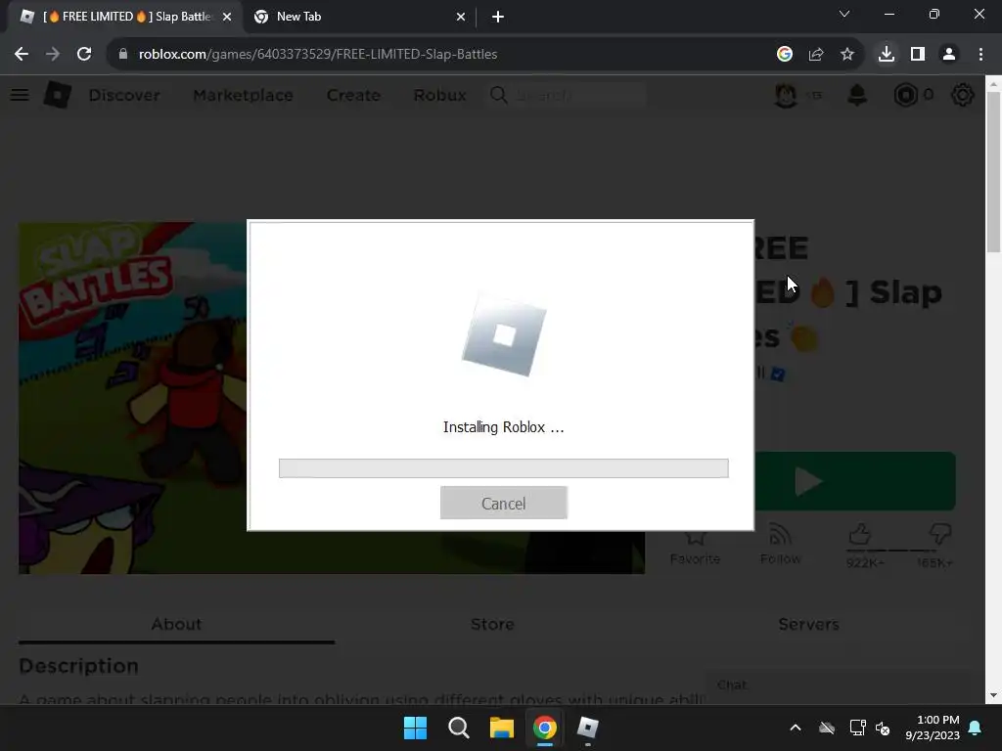Click the green Play button

click(855, 481)
